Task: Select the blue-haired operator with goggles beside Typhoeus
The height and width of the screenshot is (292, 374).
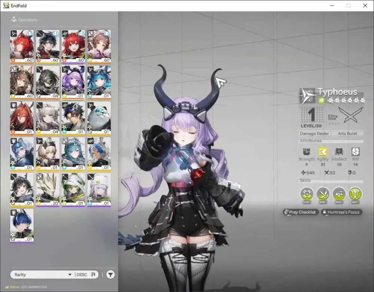Action: [99, 82]
